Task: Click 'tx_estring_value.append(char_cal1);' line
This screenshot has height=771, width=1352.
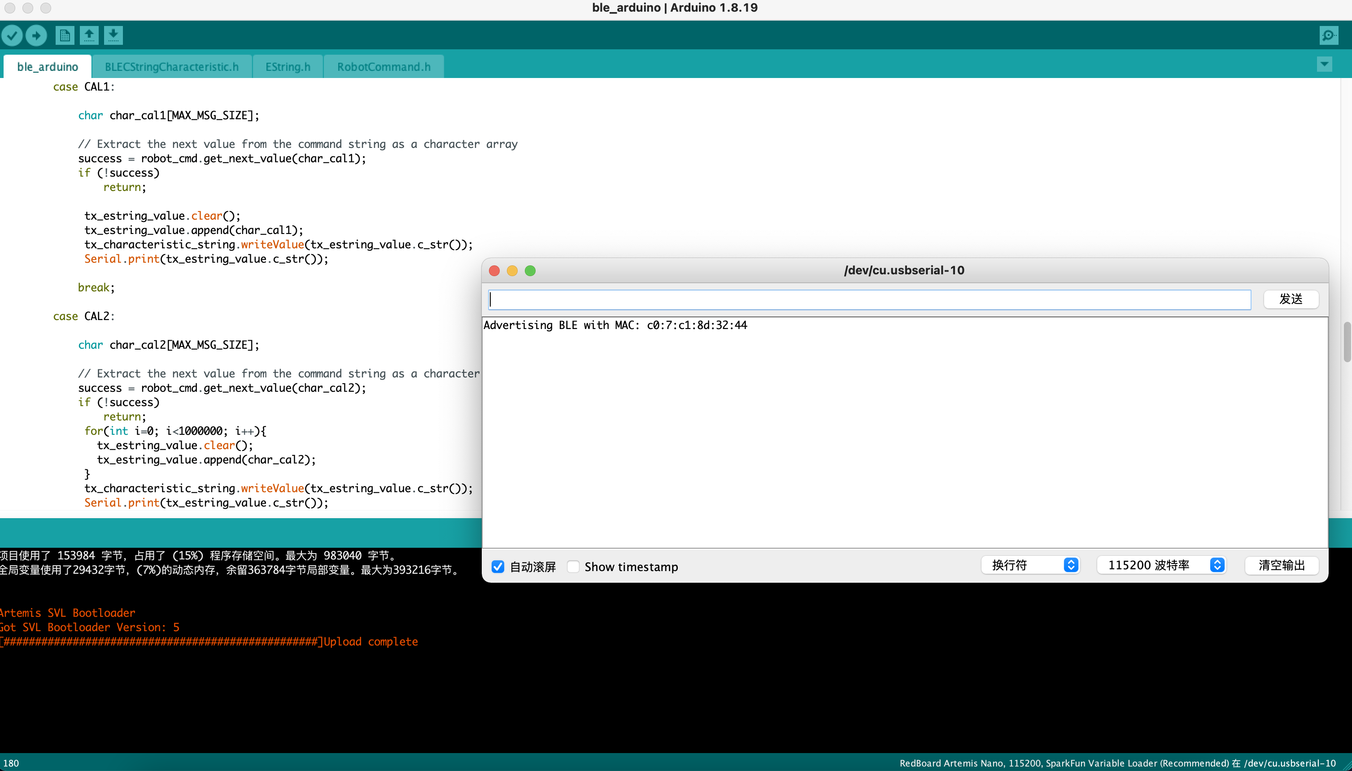Action: pos(194,230)
